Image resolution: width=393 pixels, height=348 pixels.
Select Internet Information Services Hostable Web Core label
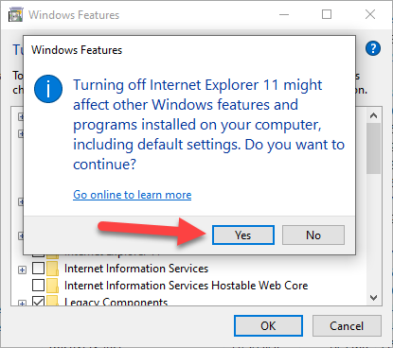[186, 286]
